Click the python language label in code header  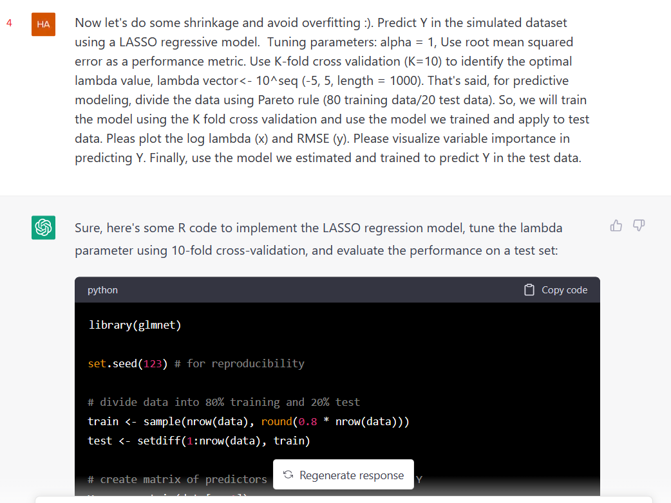coord(102,290)
